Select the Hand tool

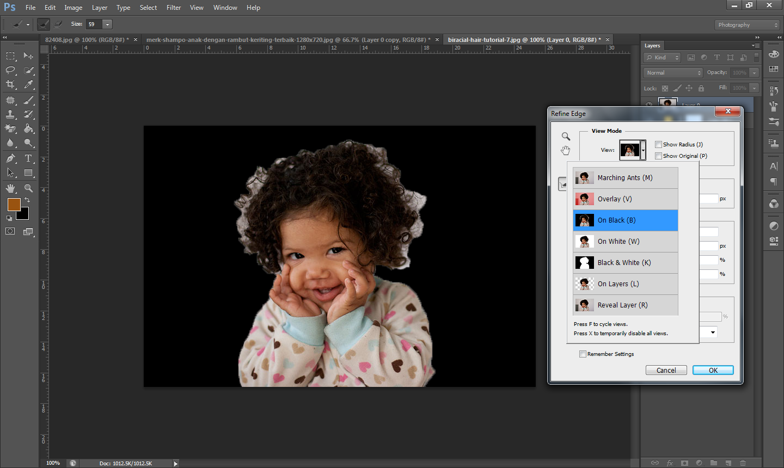10,188
